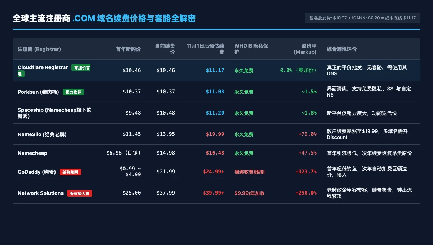Click Namecheap's estimated renewal "$16.48"
The height and width of the screenshot is (245, 433).
(x=215, y=153)
